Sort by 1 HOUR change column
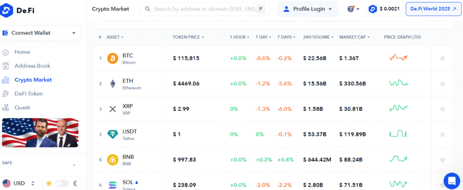 point(240,37)
